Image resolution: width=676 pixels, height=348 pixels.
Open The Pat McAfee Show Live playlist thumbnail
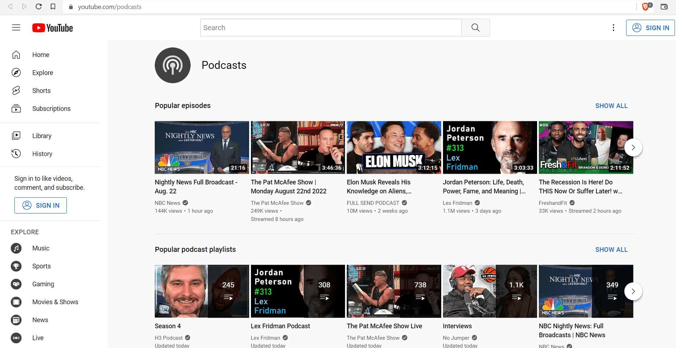[x=394, y=291]
